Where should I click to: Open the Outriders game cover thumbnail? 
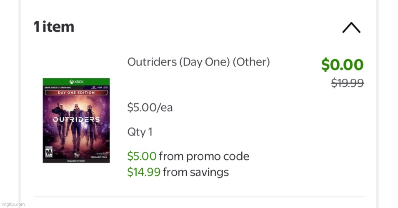click(76, 120)
